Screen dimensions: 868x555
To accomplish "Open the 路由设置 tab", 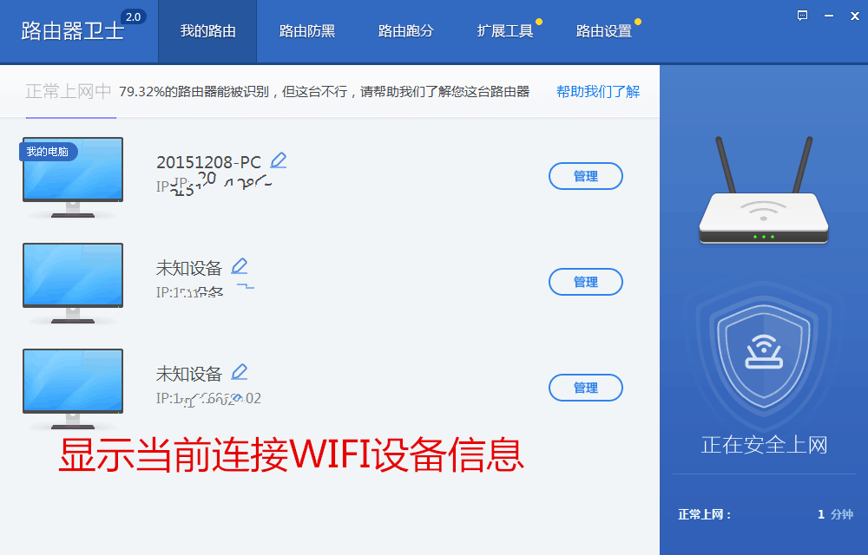I will pyautogui.click(x=604, y=31).
